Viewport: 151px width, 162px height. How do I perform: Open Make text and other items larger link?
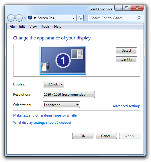[x=46, y=115]
